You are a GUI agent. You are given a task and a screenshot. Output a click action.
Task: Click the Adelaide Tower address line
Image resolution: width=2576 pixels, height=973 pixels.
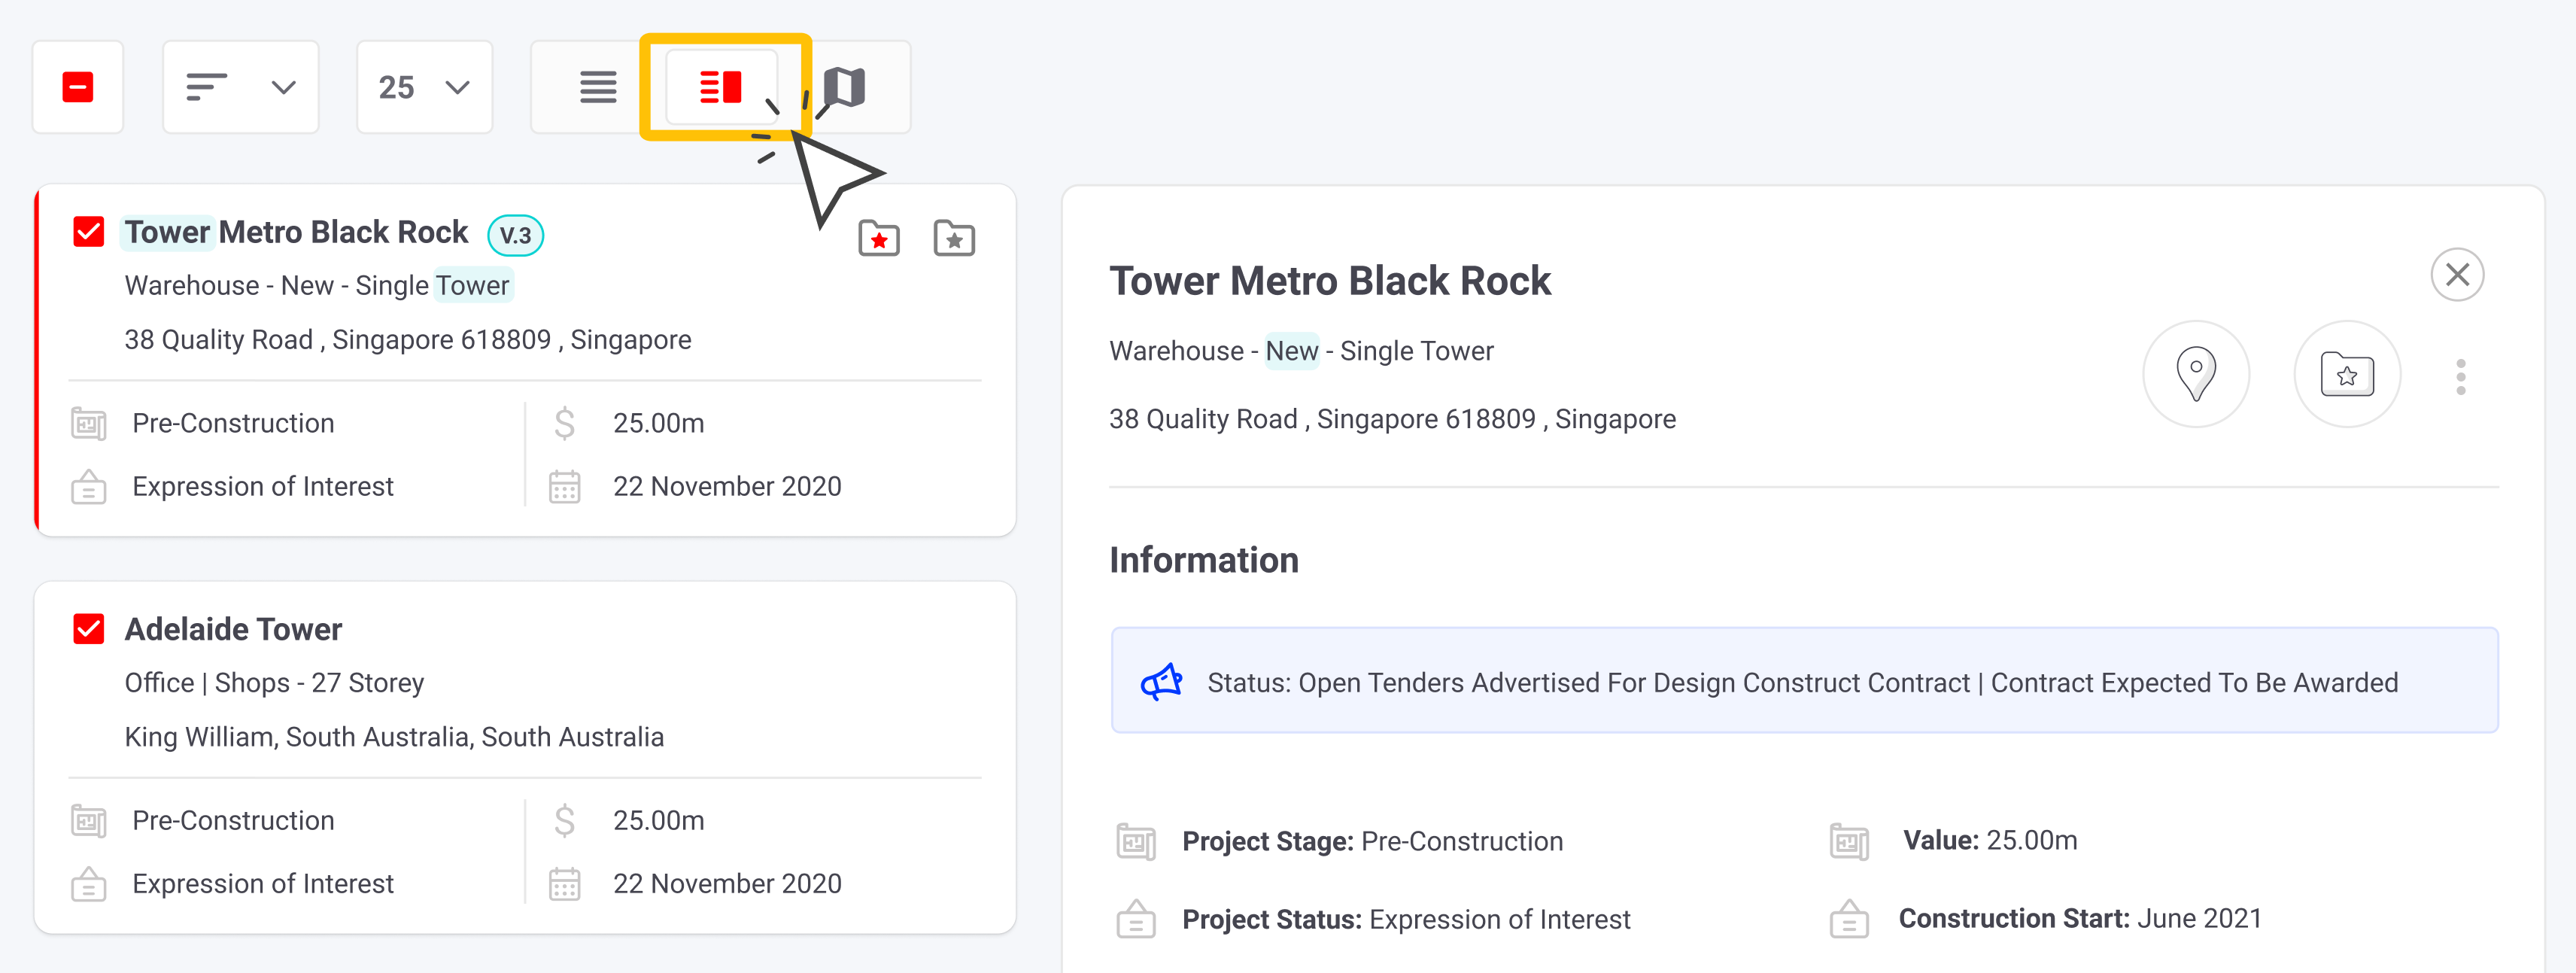[394, 737]
